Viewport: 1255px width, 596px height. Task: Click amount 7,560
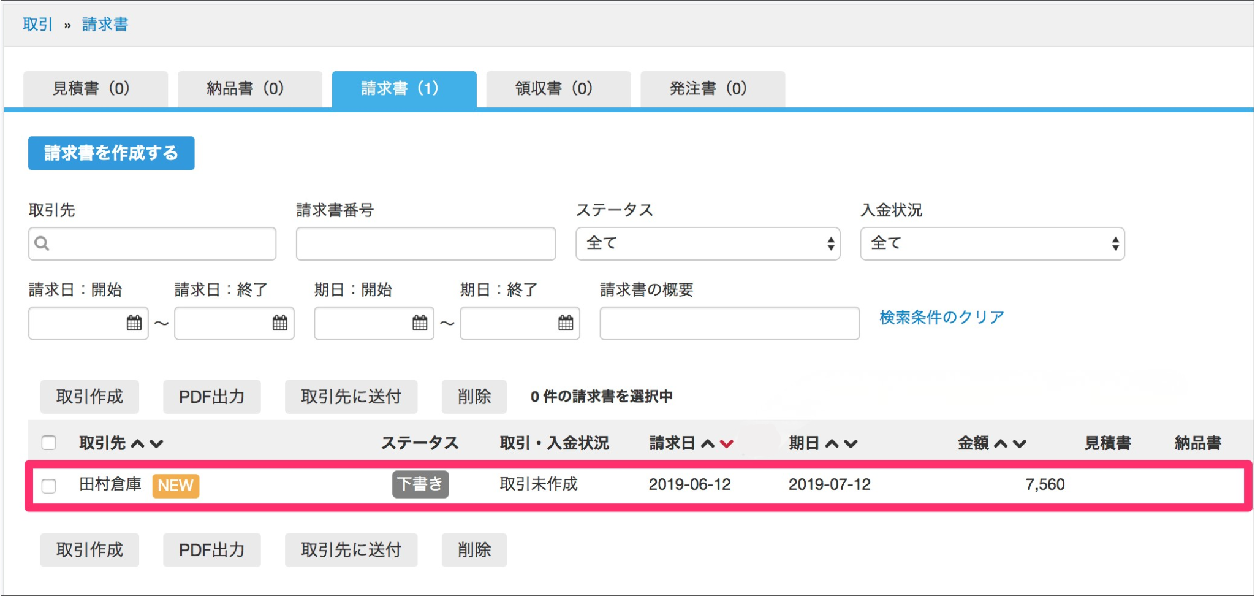pyautogui.click(x=1045, y=484)
